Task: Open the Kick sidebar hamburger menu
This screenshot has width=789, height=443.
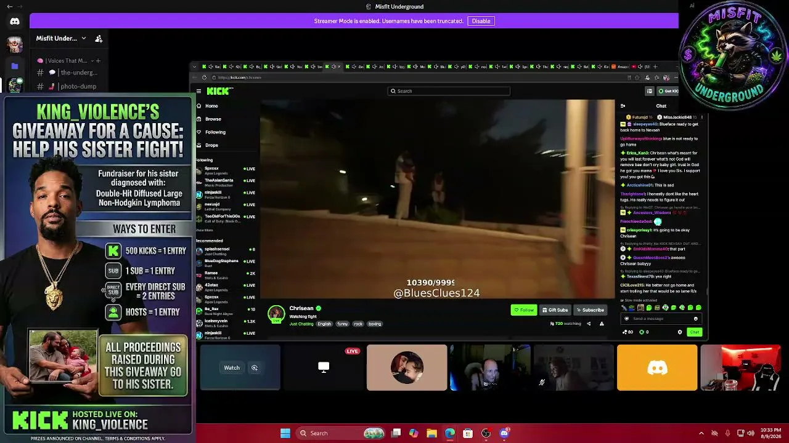Action: 198,91
